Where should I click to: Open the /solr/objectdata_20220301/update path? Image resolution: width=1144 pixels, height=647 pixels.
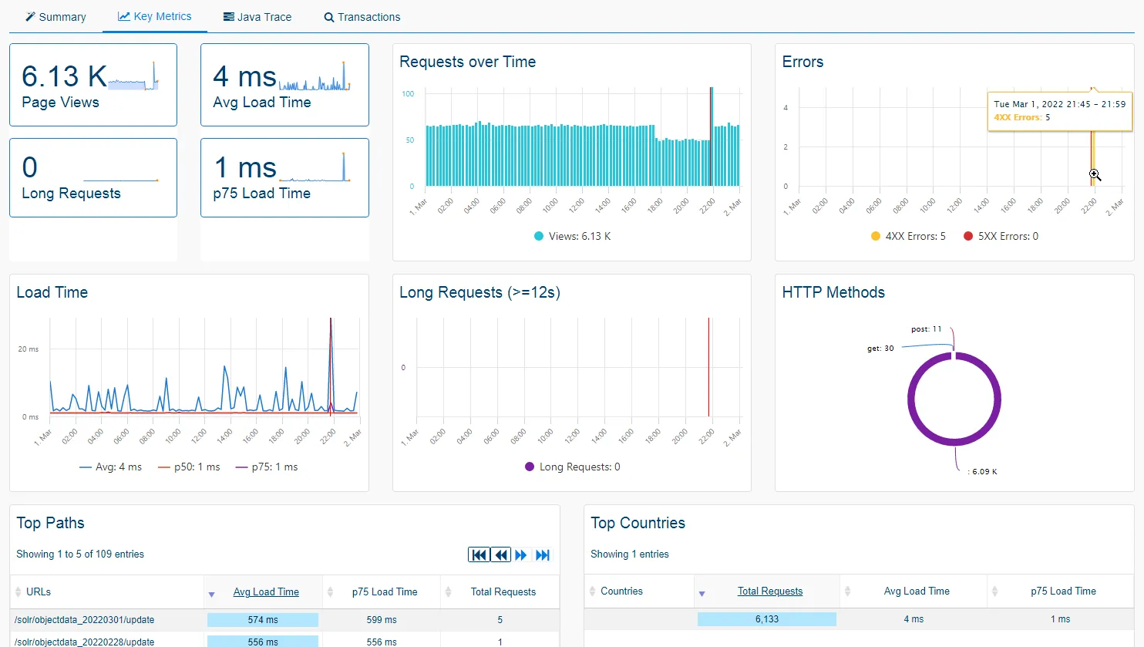pyautogui.click(x=85, y=620)
